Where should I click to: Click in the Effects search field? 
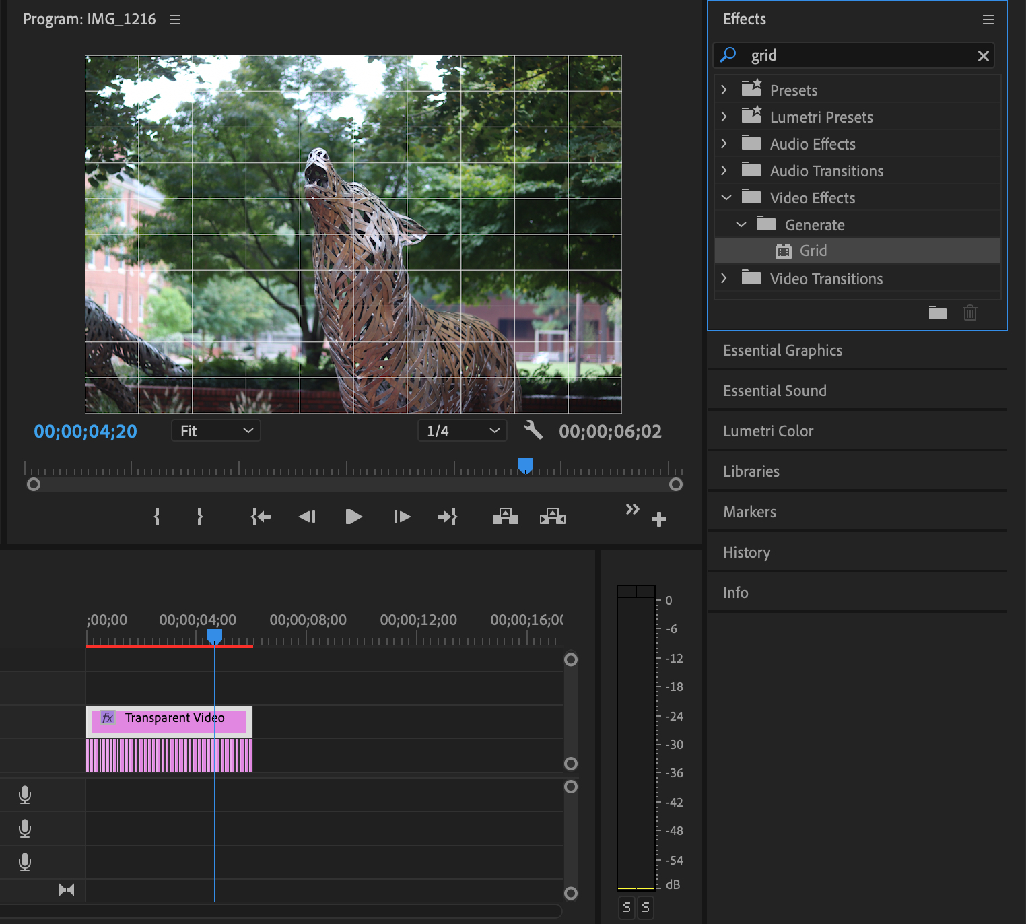pyautogui.click(x=854, y=55)
